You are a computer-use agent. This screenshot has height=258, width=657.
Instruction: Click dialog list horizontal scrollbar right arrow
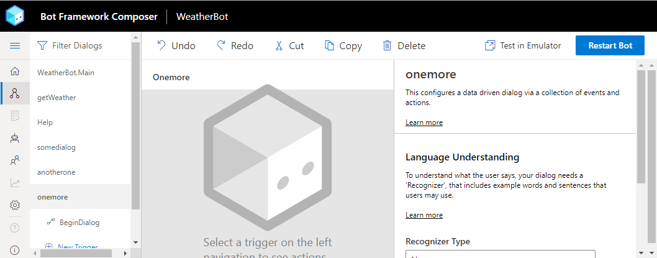[x=125, y=254]
